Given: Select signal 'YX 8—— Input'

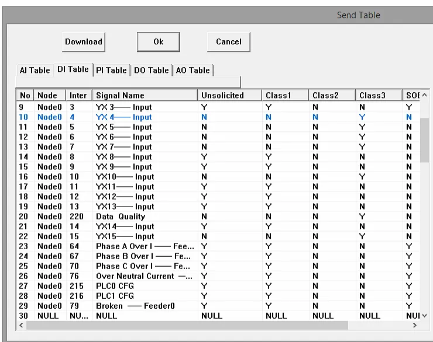Looking at the screenshot, I should pos(123,156).
